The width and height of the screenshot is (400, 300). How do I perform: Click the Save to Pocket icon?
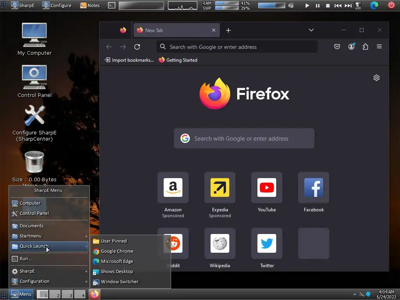click(x=337, y=46)
